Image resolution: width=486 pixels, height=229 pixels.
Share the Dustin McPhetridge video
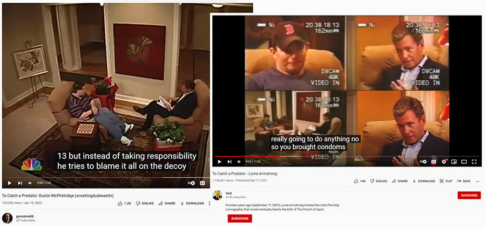coord(167,203)
